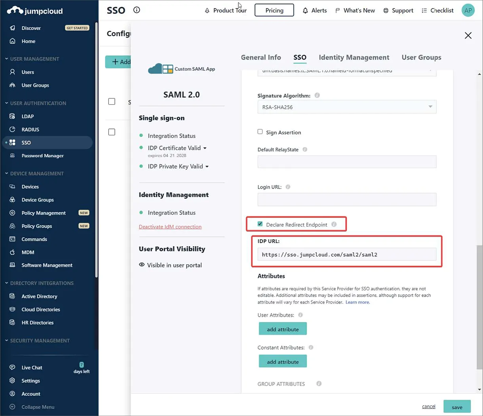483x416 pixels.
Task: Expand IDP Certificate Valid dropdown arrow
Action: coord(205,148)
